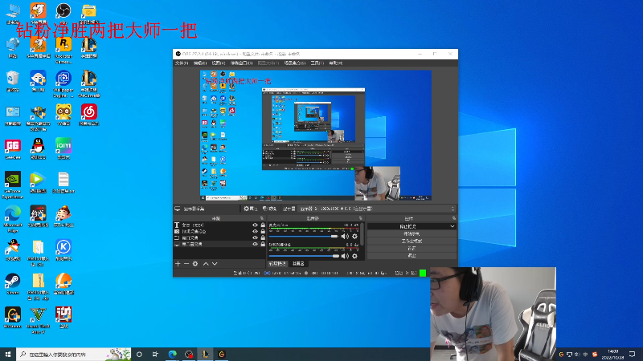The image size is (643, 361).
Task: Click the audio mixer vertical scrollbar
Action: [362, 234]
